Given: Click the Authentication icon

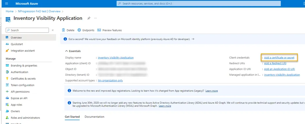Looking at the screenshot, I should pos(7,72).
